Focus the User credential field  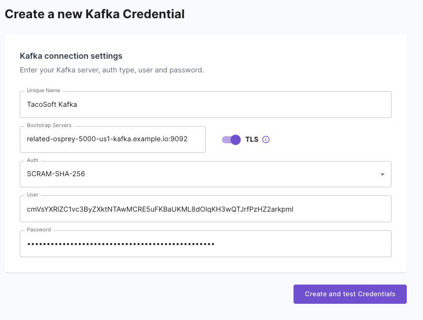tap(205, 209)
